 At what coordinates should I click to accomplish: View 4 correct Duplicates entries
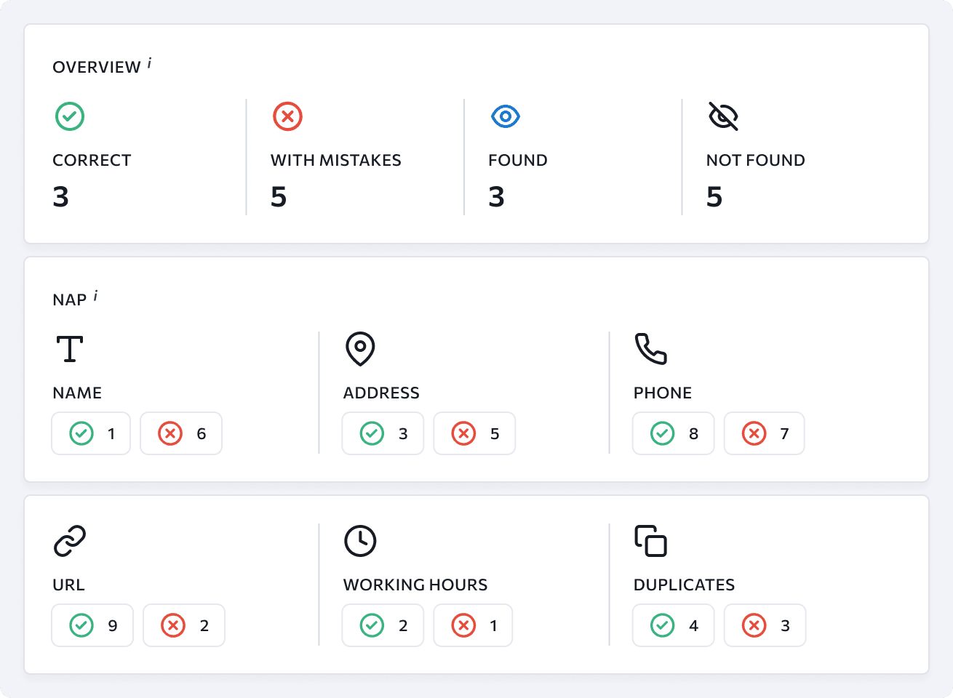click(673, 625)
